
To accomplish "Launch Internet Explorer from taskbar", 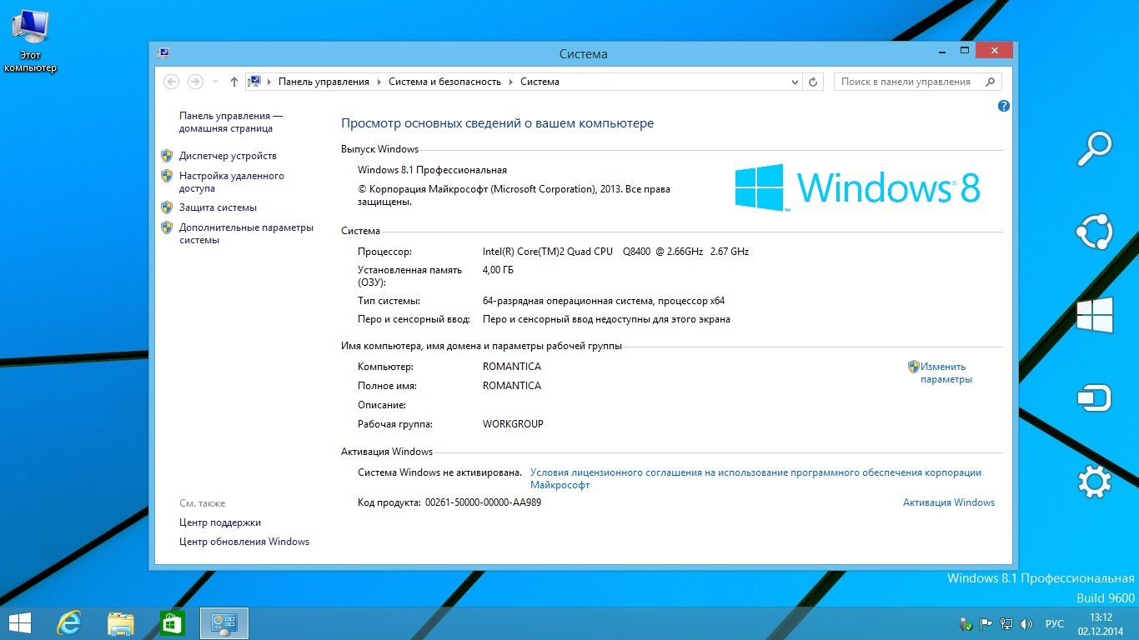I will tap(70, 622).
